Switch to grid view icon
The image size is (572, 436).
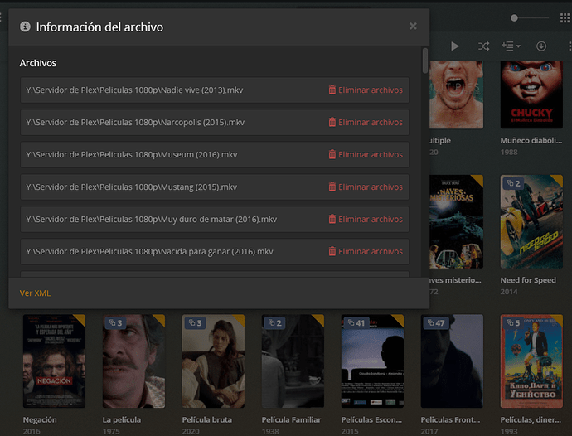click(565, 18)
